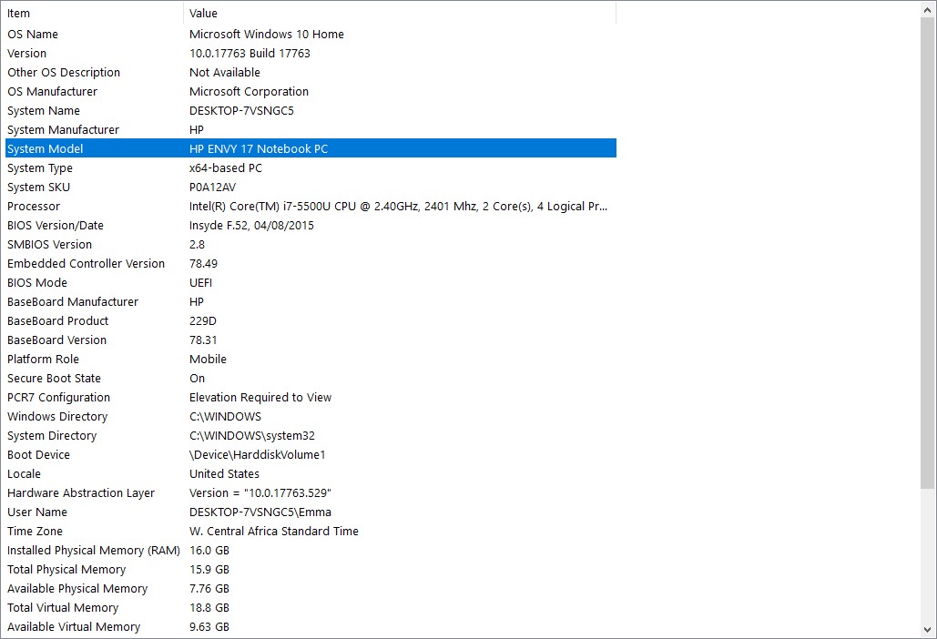
Task: Select the System Directory row label
Action: click(52, 435)
